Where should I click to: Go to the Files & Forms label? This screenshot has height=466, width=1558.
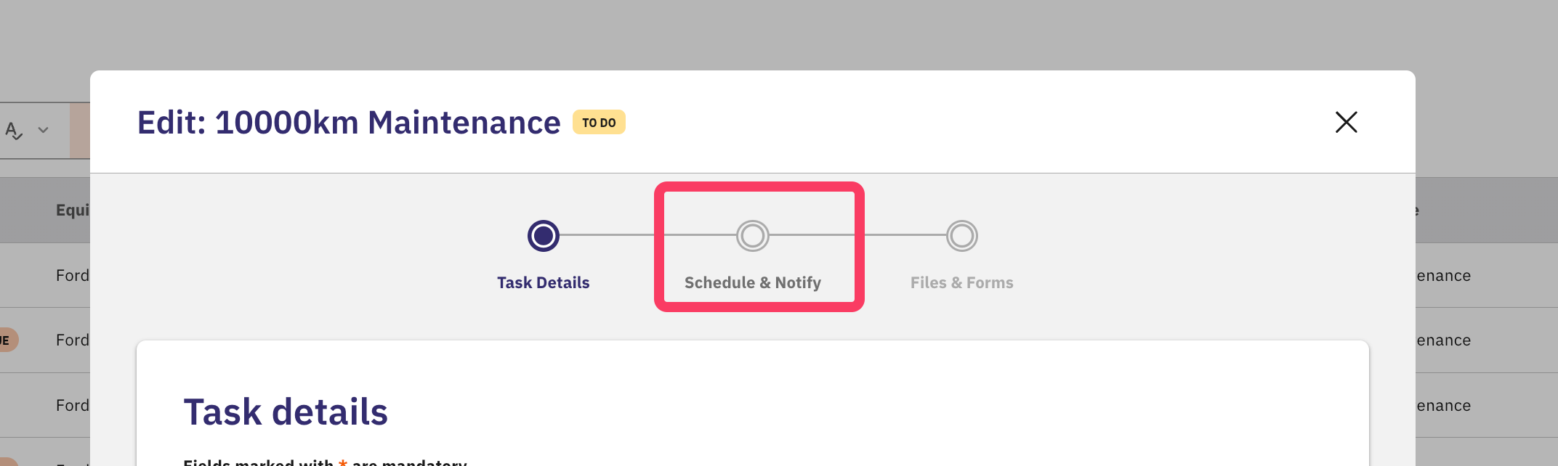tap(962, 282)
